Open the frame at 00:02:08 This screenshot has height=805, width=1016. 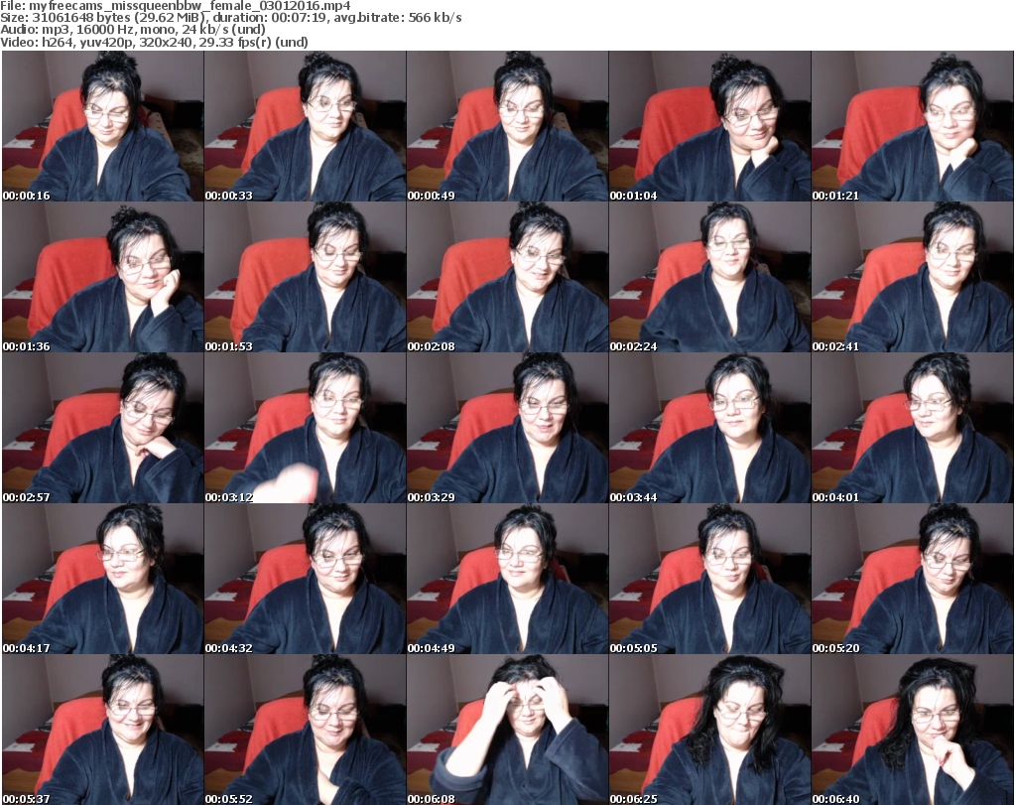(507, 277)
